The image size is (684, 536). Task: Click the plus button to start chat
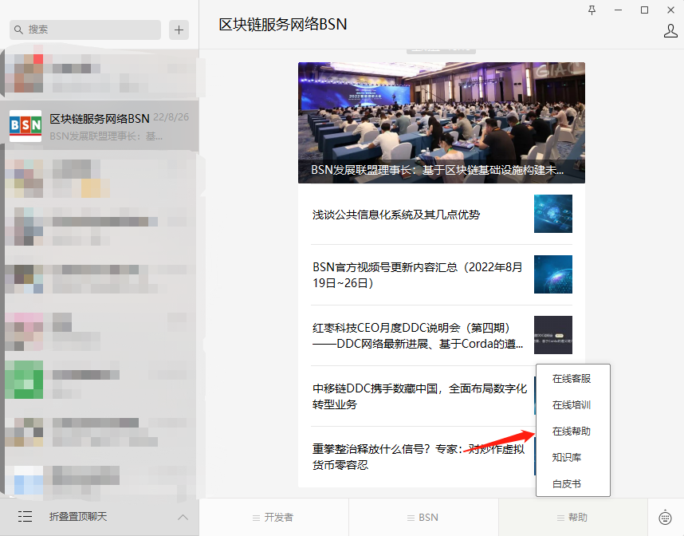(x=179, y=30)
